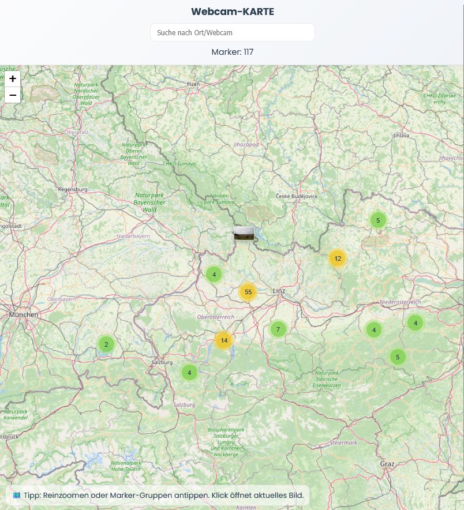The width and height of the screenshot is (464, 510).
Task: Expand the yellow 14-marker cluster
Action: tap(224, 340)
